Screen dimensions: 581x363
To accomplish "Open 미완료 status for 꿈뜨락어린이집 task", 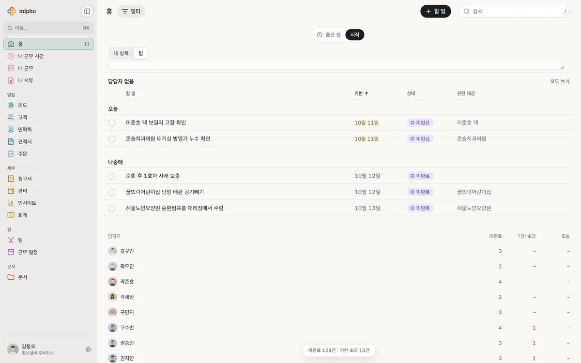I will [420, 192].
